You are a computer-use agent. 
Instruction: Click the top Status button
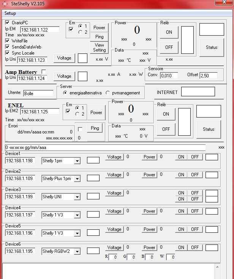click(x=212, y=47)
